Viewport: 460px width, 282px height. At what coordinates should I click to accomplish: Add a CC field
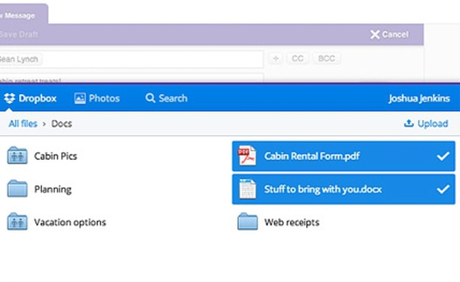(x=298, y=58)
